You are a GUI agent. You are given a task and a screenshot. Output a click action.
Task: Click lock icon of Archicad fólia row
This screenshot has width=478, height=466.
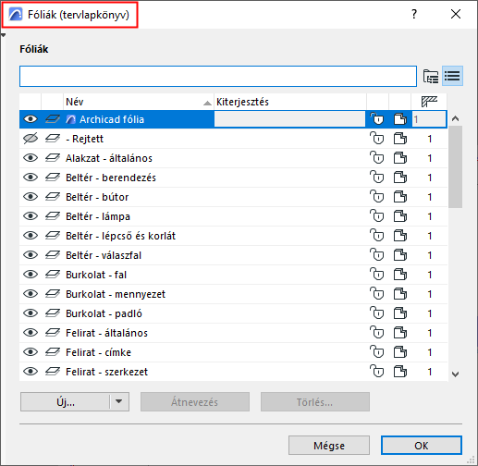coord(377,119)
